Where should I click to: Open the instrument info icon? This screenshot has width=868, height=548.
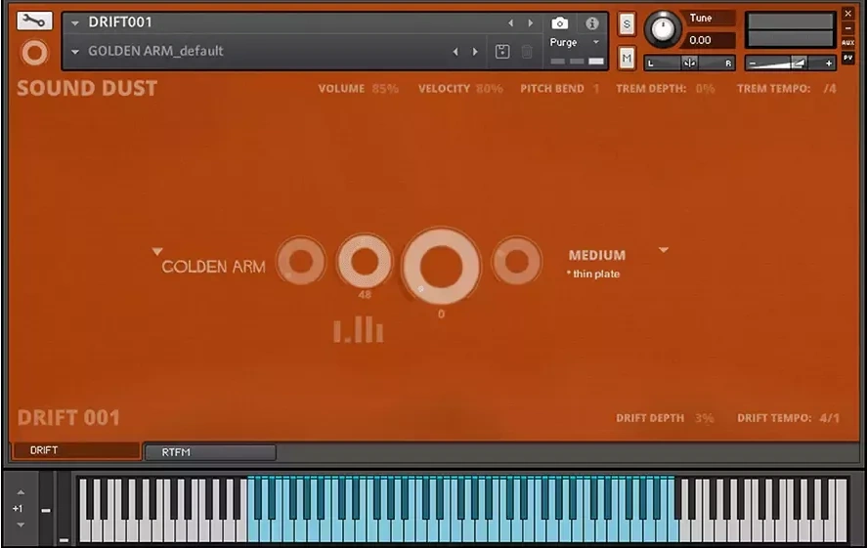591,23
